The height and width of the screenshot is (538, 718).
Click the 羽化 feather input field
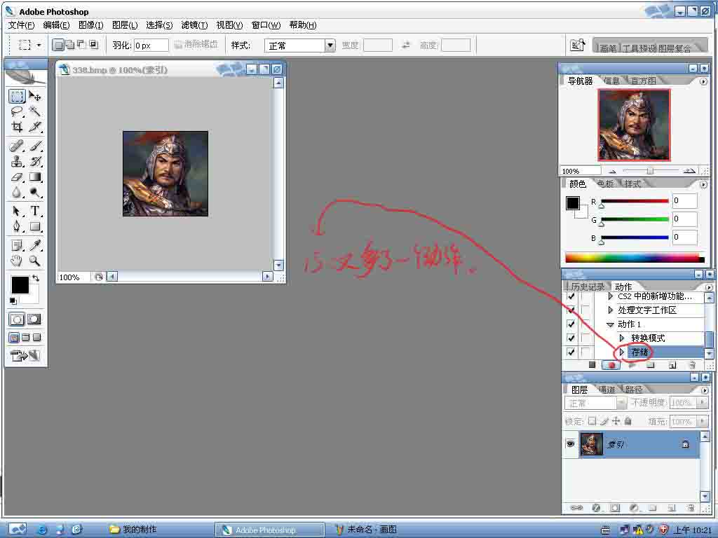pos(151,46)
